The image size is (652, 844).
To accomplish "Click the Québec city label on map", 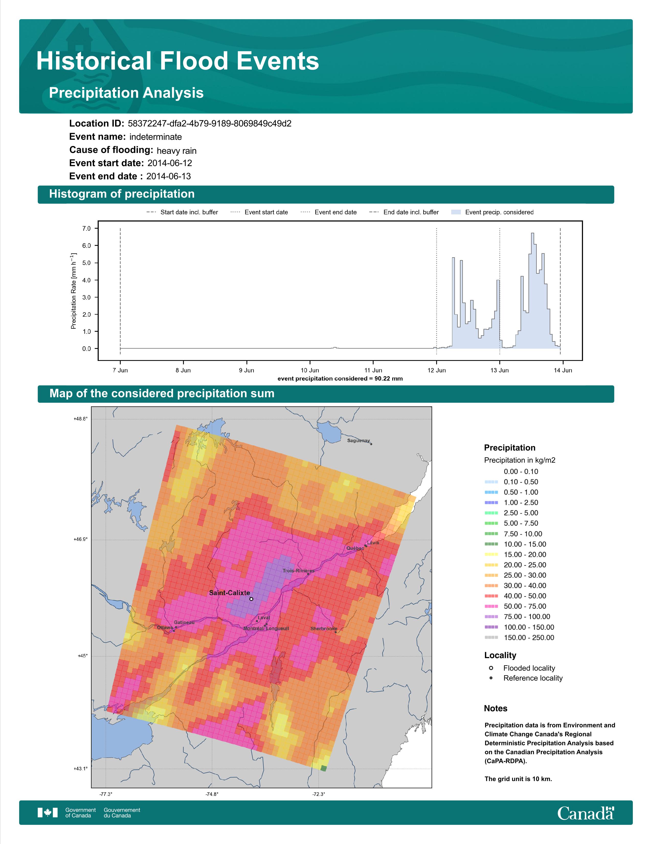I will coord(355,548).
